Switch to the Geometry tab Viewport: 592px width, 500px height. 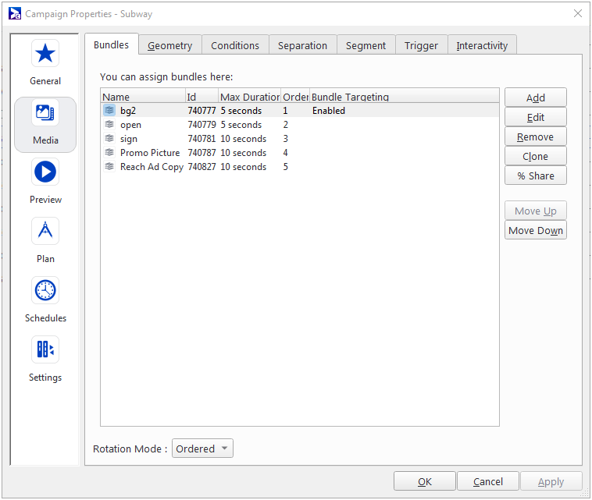pyautogui.click(x=169, y=45)
